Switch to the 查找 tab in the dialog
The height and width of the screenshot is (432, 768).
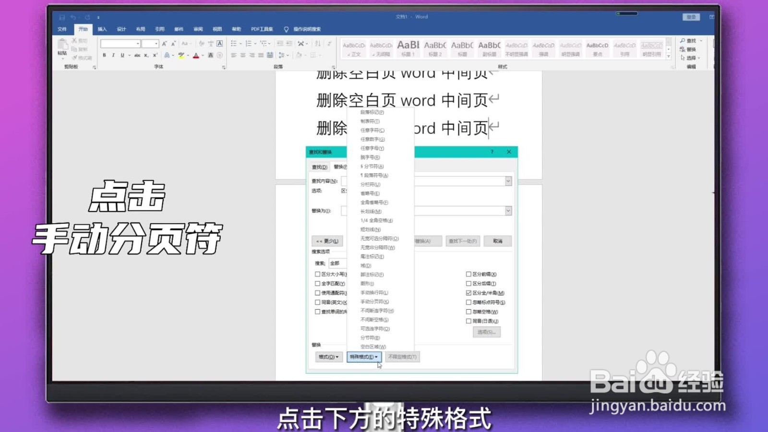point(319,167)
